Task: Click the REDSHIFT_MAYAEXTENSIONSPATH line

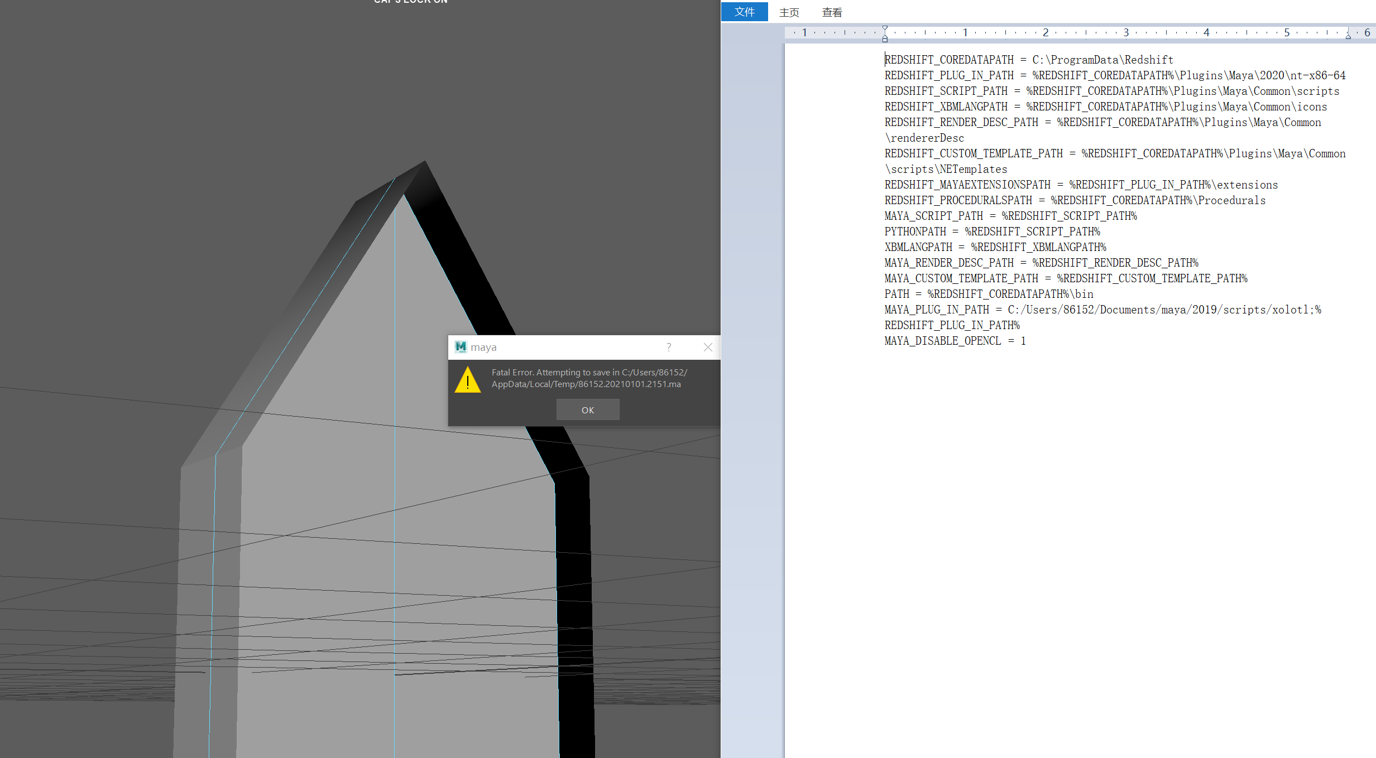Action: pyautogui.click(x=1081, y=185)
